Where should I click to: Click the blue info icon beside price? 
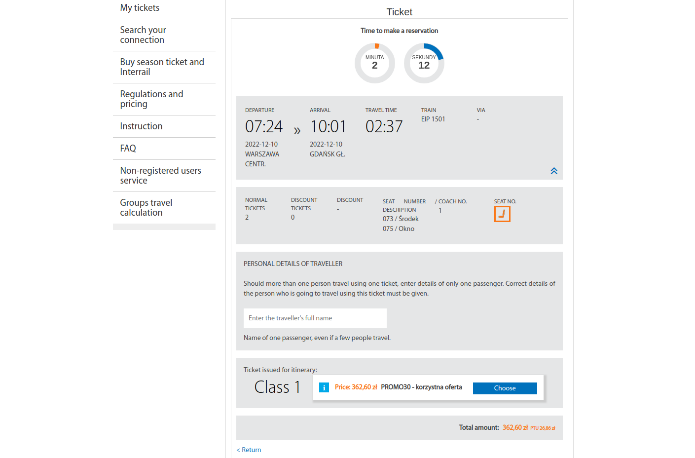tap(324, 388)
